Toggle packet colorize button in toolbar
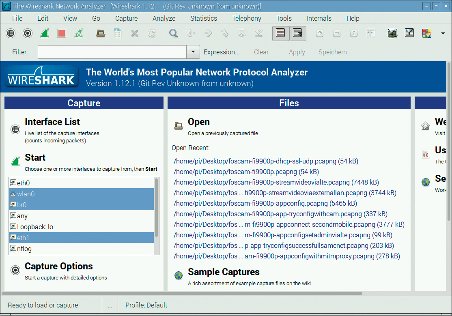 280,34
